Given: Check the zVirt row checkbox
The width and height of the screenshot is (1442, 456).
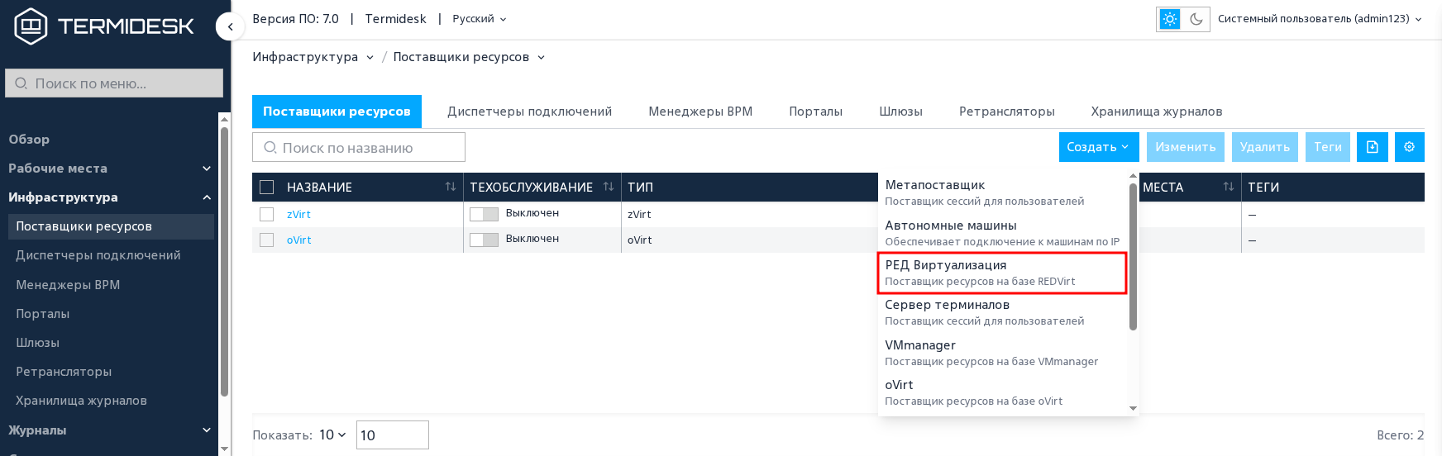Looking at the screenshot, I should pyautogui.click(x=266, y=214).
